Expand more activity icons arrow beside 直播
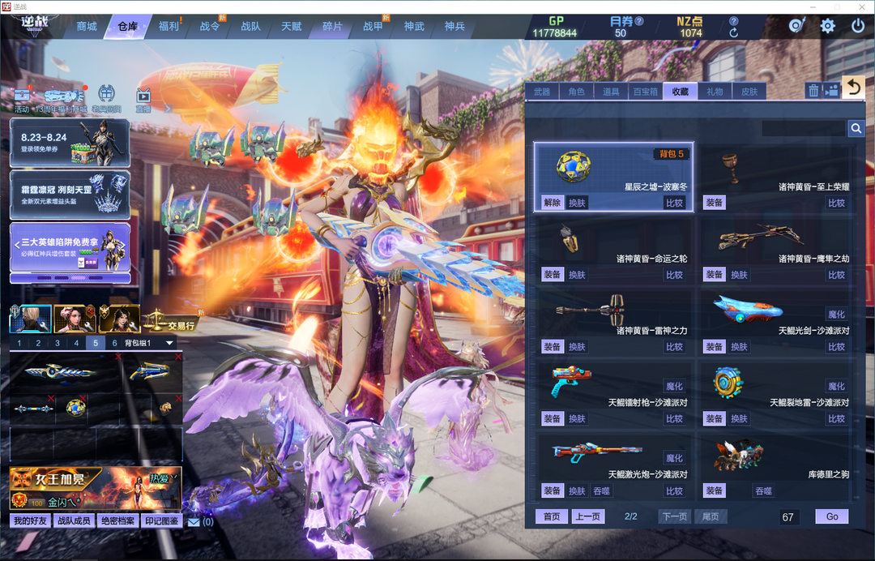 pos(168,109)
